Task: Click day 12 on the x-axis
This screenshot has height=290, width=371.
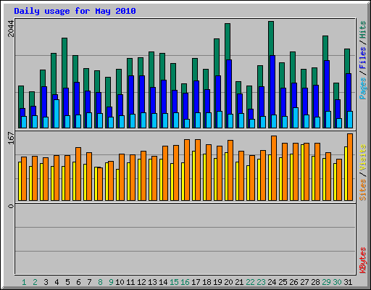Action: click(141, 282)
